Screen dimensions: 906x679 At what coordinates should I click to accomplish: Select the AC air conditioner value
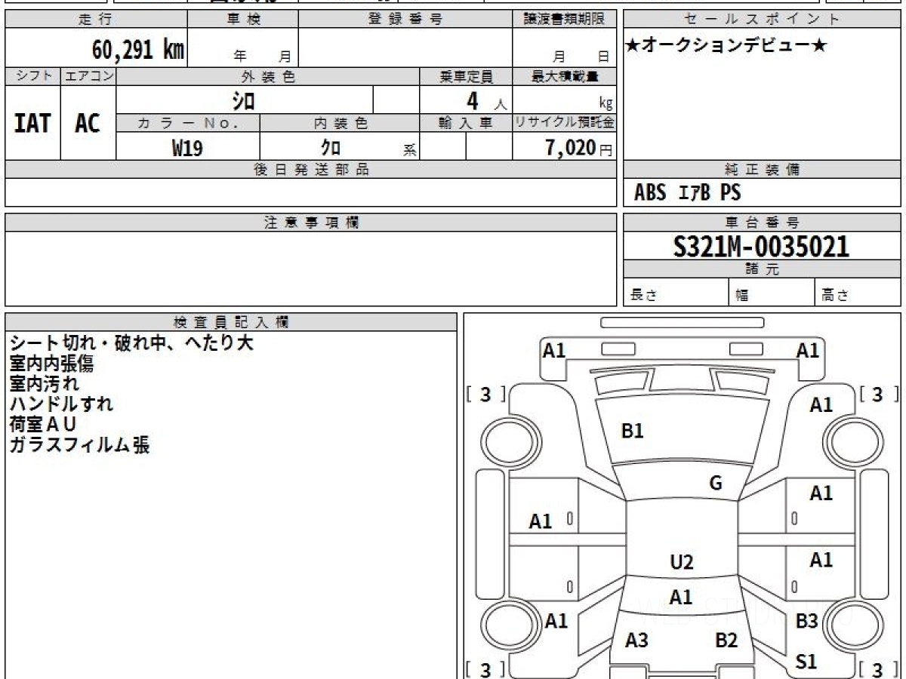coord(88,124)
